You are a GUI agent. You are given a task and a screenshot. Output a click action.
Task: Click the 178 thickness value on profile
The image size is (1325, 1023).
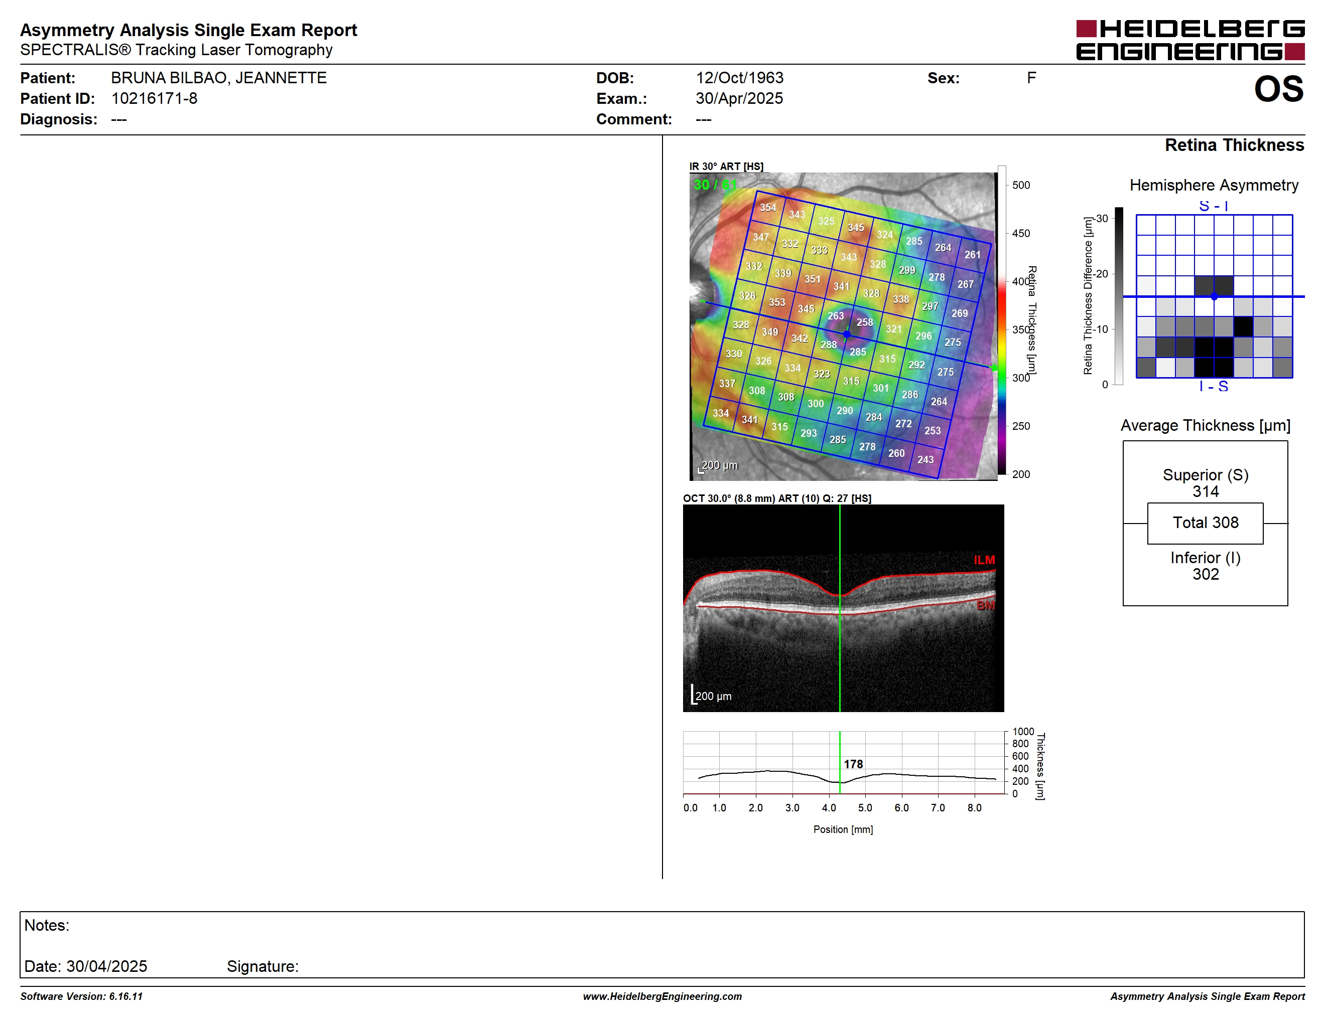[853, 764]
